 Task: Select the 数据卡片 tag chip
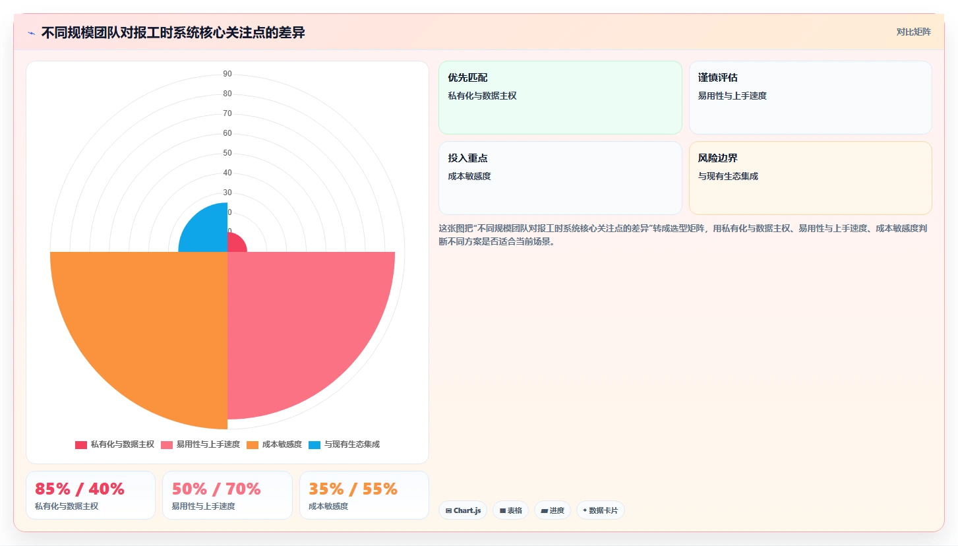pos(601,510)
